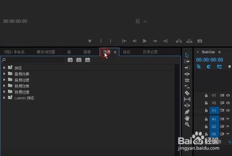232x156 pixels.
Task: Target the A1 track label
Action: 214,119
